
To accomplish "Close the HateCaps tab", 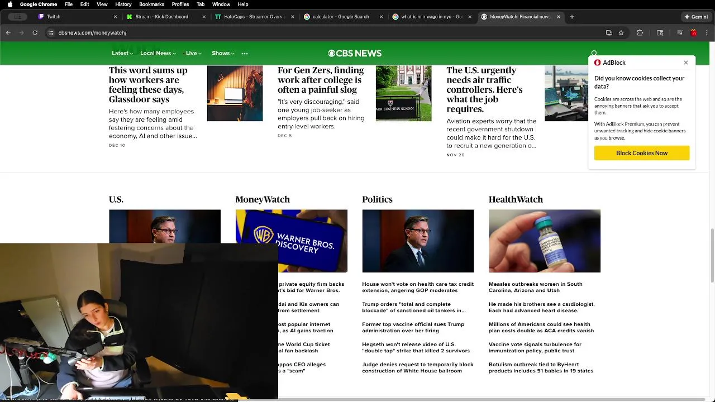I will (294, 17).
